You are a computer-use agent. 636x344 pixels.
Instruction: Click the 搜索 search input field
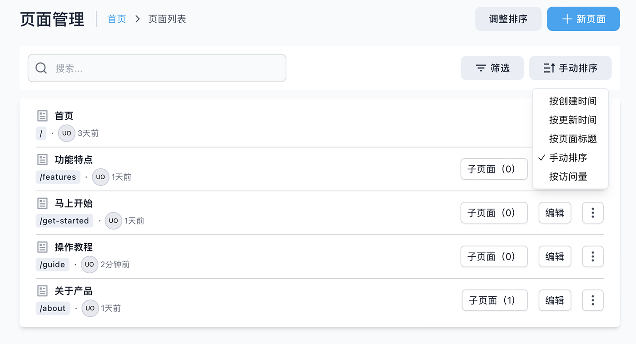(157, 68)
